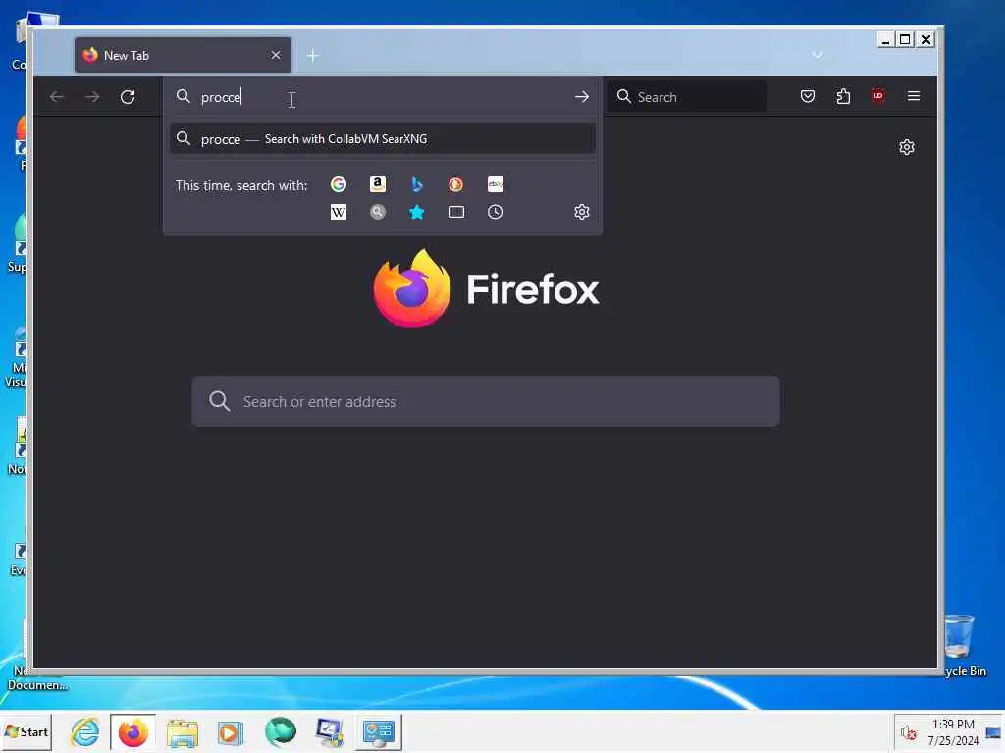Open Windows Media Player from taskbar

pos(230,732)
